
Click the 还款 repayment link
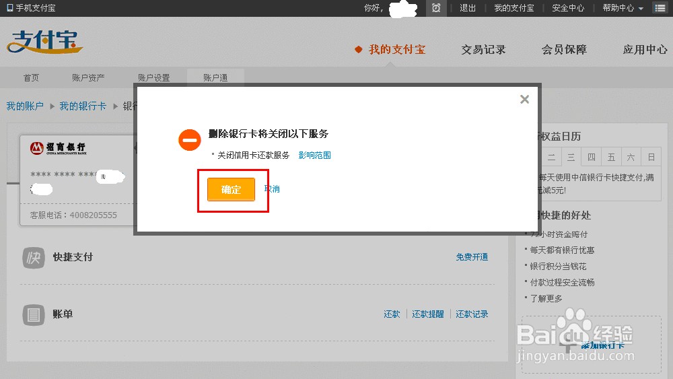[392, 314]
